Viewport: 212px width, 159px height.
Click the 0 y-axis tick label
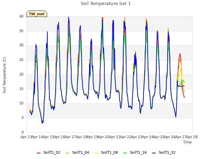[23, 132]
